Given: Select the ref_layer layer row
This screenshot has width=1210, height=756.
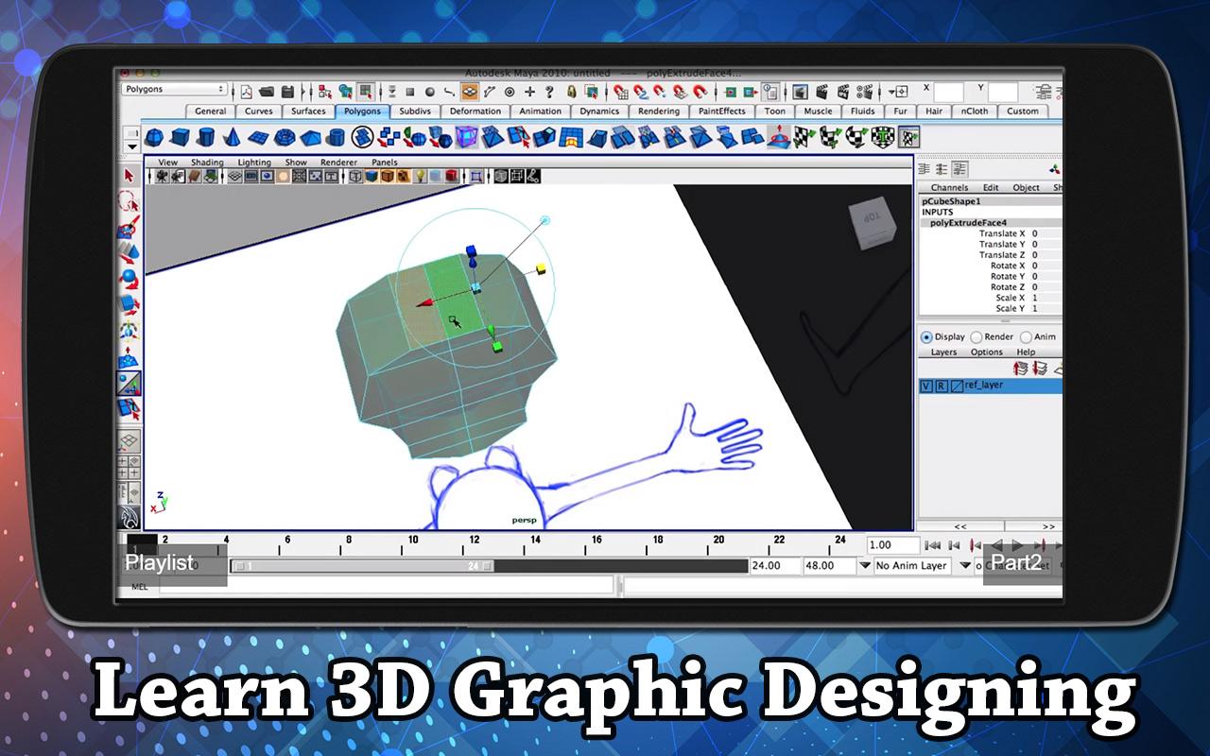Looking at the screenshot, I should click(991, 386).
